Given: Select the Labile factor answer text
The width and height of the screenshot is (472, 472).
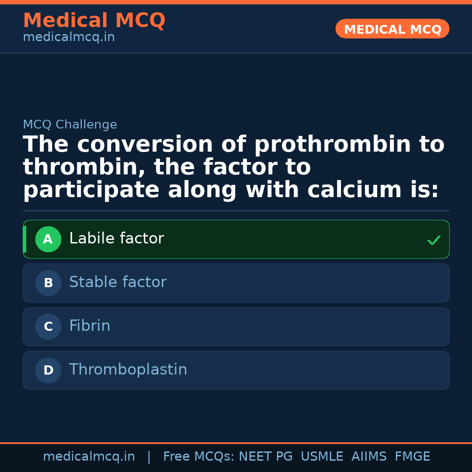Looking at the screenshot, I should click(x=116, y=239).
